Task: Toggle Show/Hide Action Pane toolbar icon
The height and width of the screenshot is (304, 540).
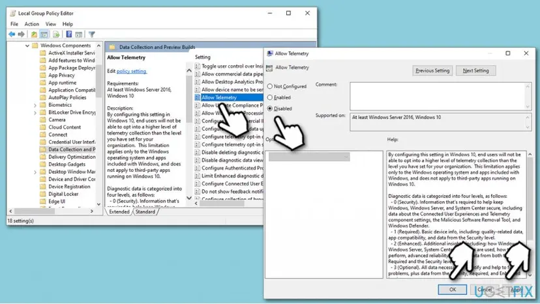Action: click(79, 35)
